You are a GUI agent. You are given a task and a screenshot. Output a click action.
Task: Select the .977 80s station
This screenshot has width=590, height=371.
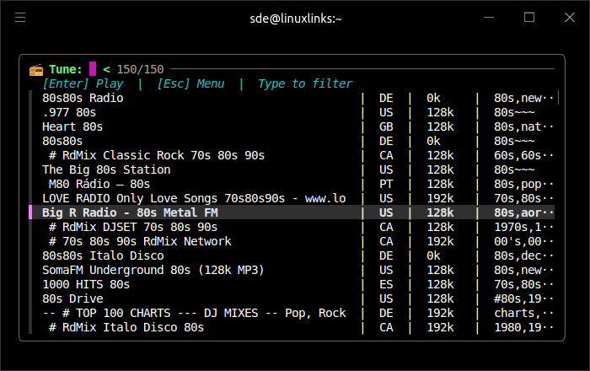(x=293, y=112)
